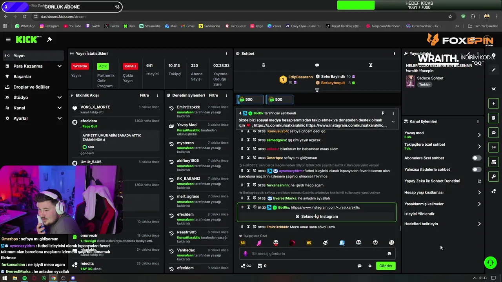
Task: Open Denetim Eylemleri three-dot menu
Action: pyautogui.click(x=226, y=95)
